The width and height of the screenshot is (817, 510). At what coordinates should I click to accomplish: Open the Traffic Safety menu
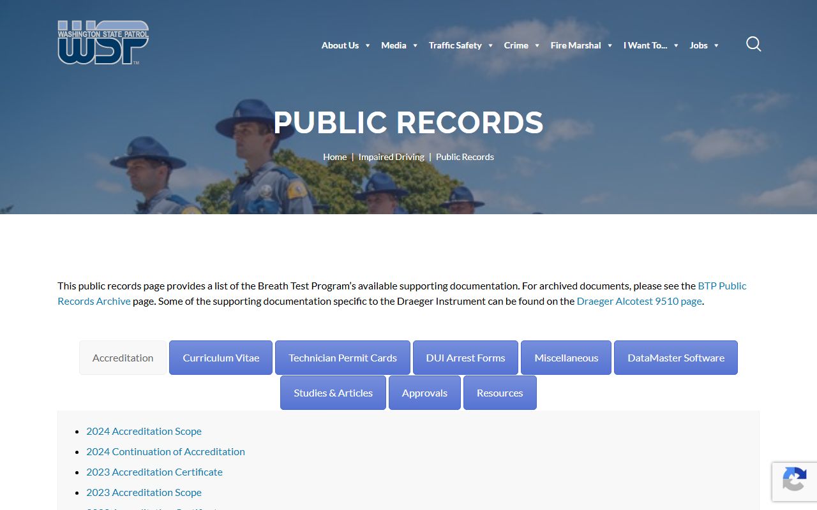[x=455, y=45]
